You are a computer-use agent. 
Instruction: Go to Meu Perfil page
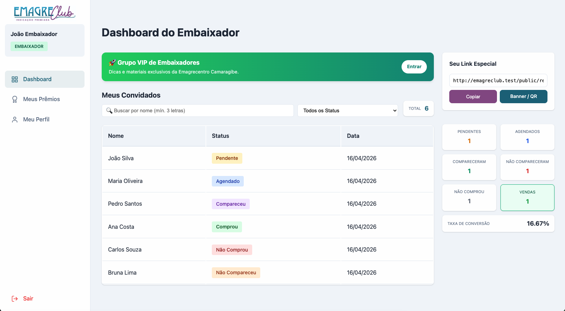click(45, 120)
